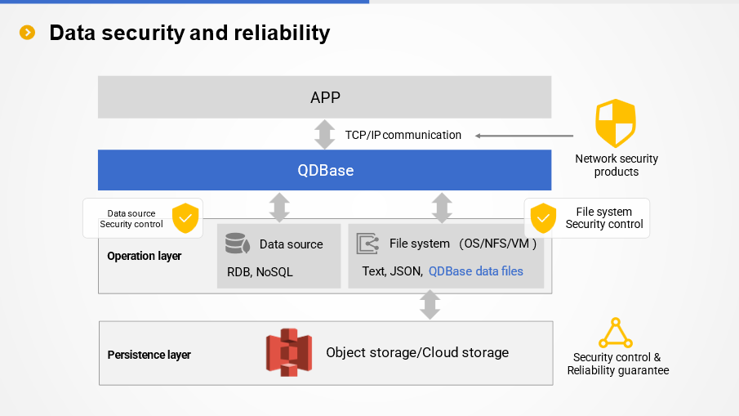Select the Operation layer label
739x416 pixels.
145,256
